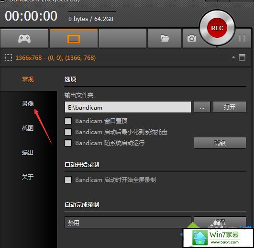Toggle fullscreen window icon beside resolution
Viewport: 254px width, 248px height.
(x=242, y=57)
